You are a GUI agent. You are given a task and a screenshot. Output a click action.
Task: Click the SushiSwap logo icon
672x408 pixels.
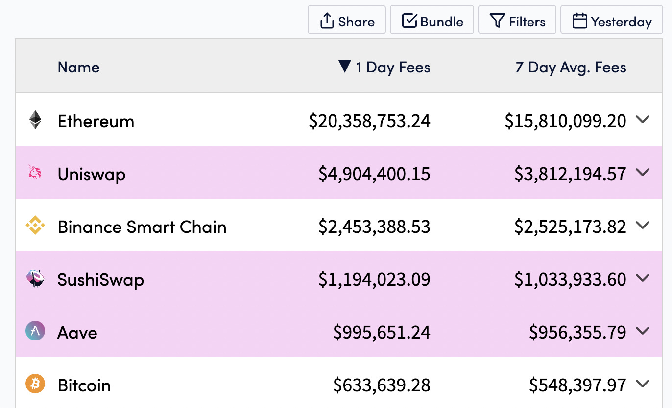pyautogui.click(x=35, y=278)
